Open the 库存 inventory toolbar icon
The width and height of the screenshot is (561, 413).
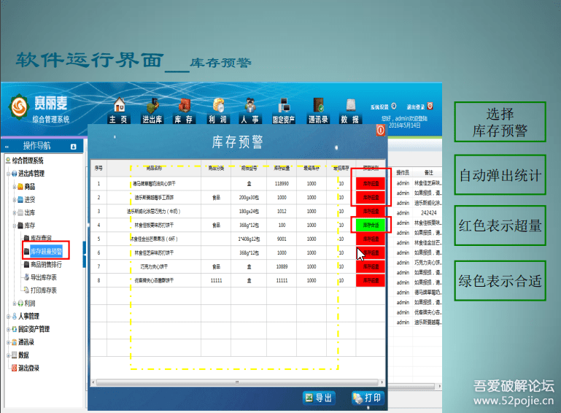click(184, 111)
